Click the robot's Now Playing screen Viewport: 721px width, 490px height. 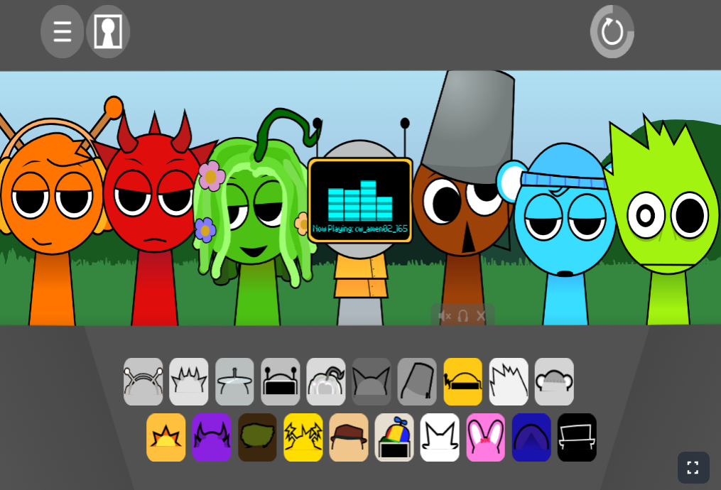tap(360, 200)
